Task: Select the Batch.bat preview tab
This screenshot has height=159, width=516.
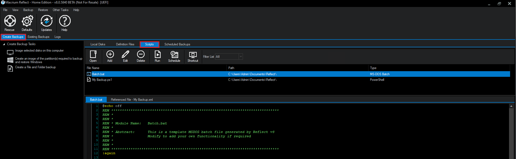Action: tap(96, 100)
